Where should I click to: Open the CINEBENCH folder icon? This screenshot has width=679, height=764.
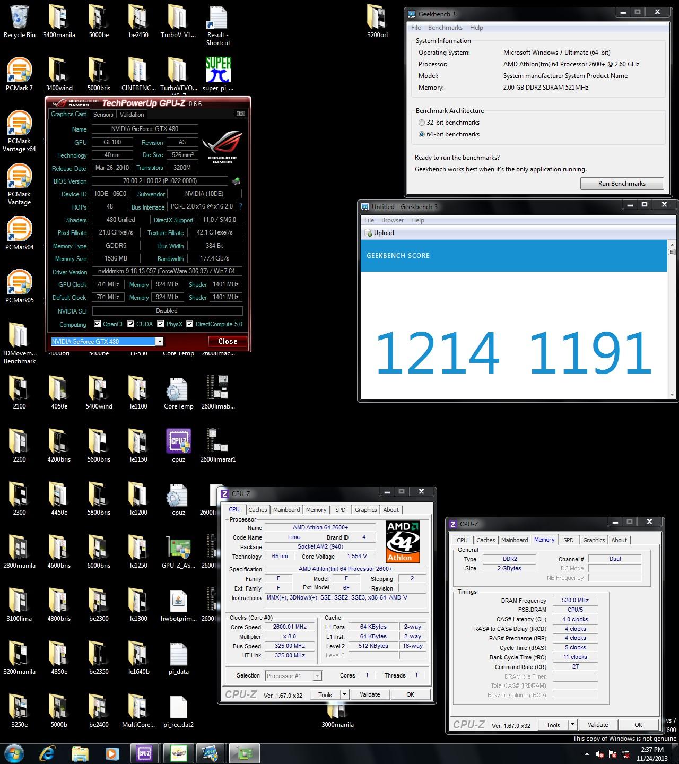138,75
